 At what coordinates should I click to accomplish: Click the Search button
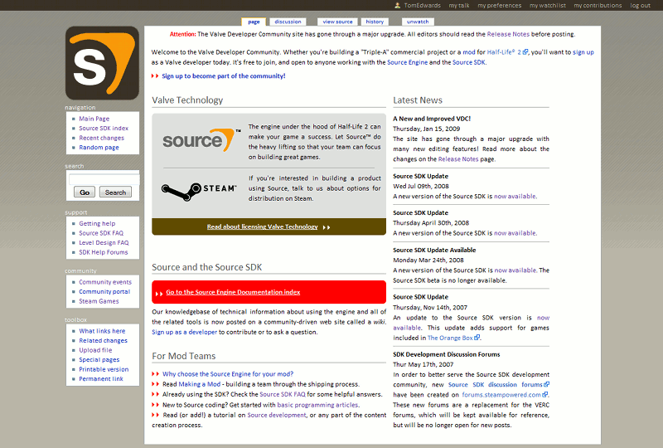(x=115, y=192)
